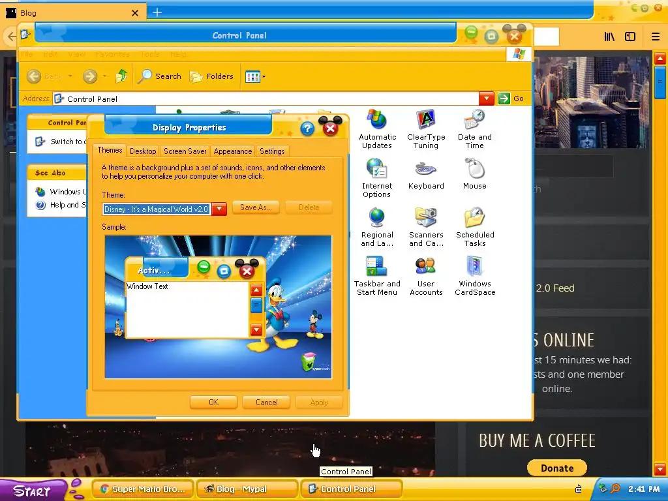Click browser page scrollbar up arrow
668x501 pixels.
coord(660,59)
